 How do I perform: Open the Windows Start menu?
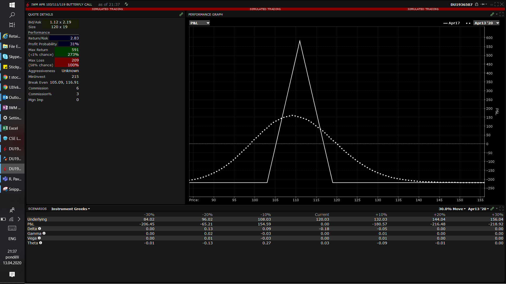tap(12, 5)
